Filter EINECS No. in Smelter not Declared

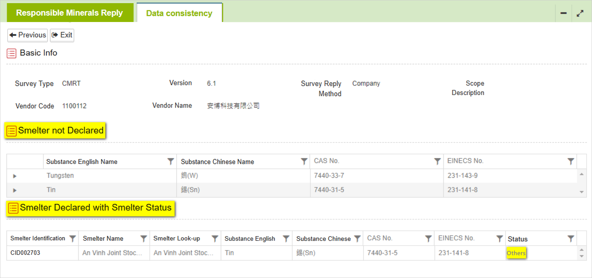coord(571,162)
